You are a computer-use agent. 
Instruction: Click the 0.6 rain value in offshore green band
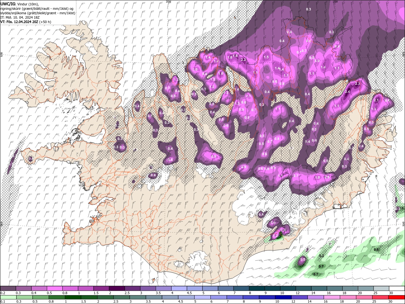(376, 250)
